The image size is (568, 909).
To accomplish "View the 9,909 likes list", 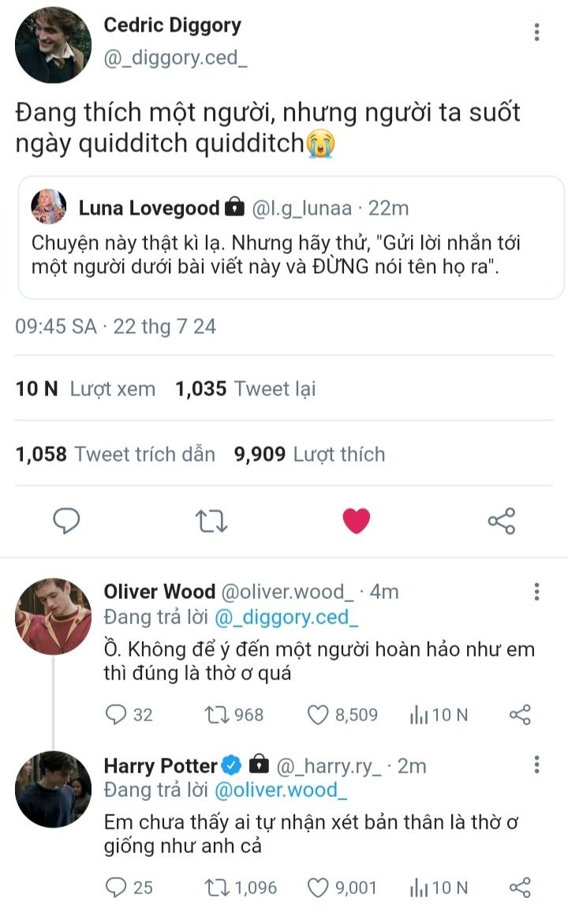I will click(309, 454).
